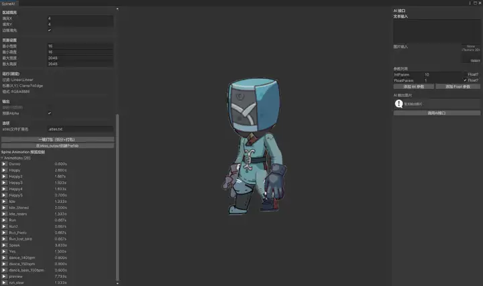Open the window options kebab menu
The width and height of the screenshot is (483, 286).
tap(470, 3)
